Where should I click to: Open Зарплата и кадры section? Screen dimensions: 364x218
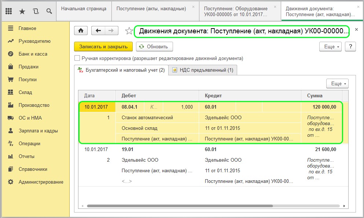tap(38, 131)
